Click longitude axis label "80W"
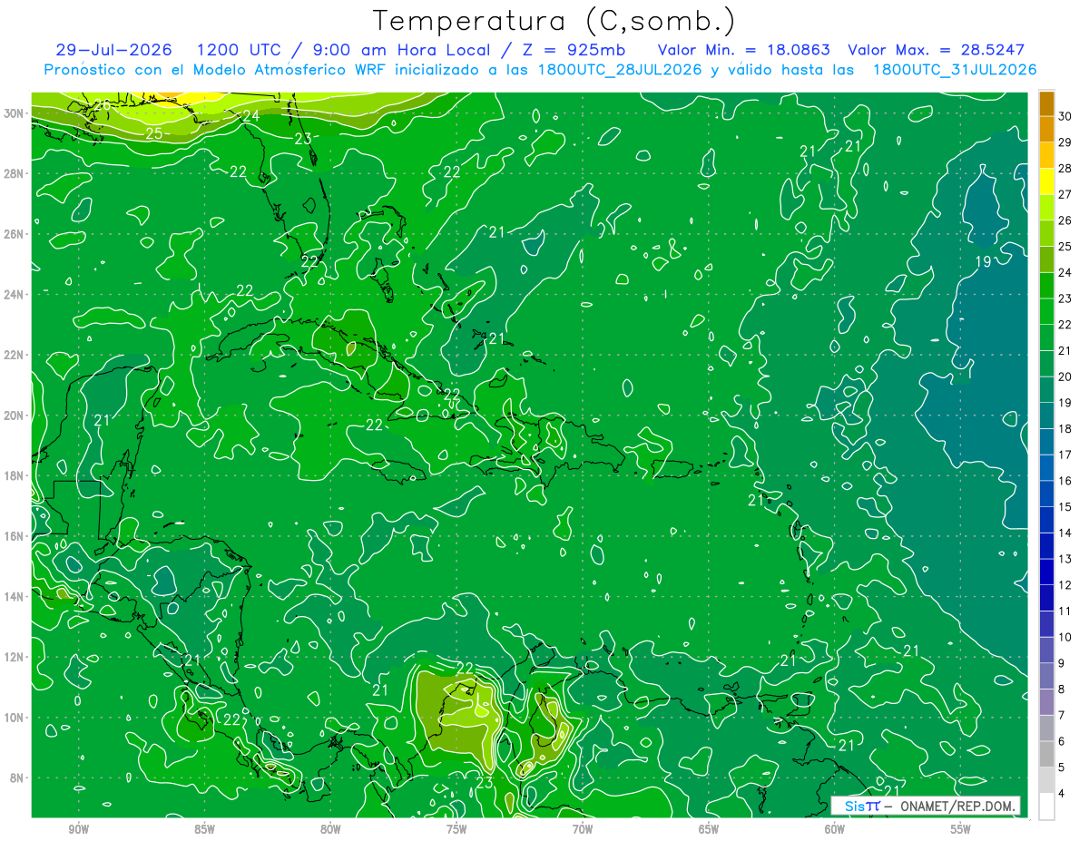 [x=330, y=829]
